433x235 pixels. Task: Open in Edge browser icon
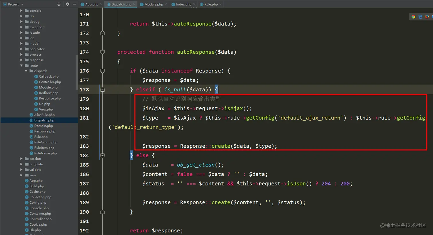tap(420, 17)
